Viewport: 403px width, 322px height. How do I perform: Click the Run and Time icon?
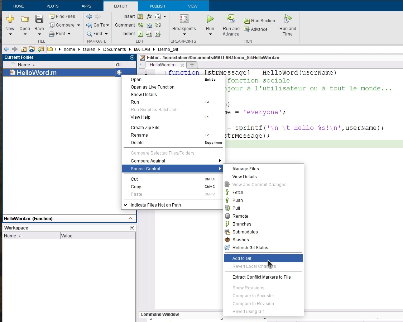pyautogui.click(x=287, y=19)
